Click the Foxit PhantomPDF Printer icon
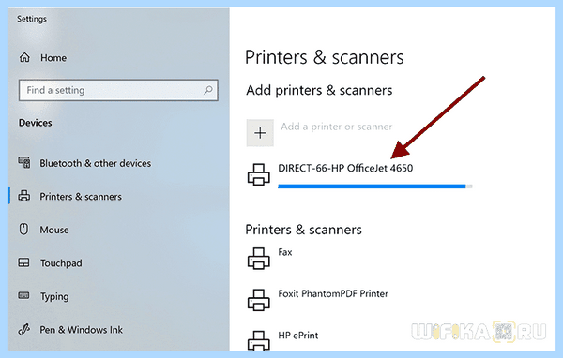Viewport: 563px width, 358px height. [259, 300]
